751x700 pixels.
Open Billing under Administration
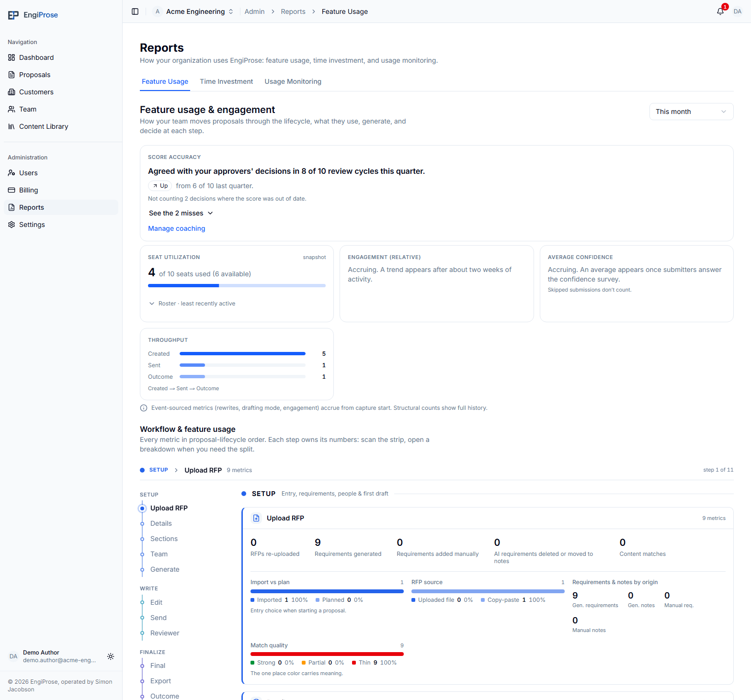[x=61, y=190]
